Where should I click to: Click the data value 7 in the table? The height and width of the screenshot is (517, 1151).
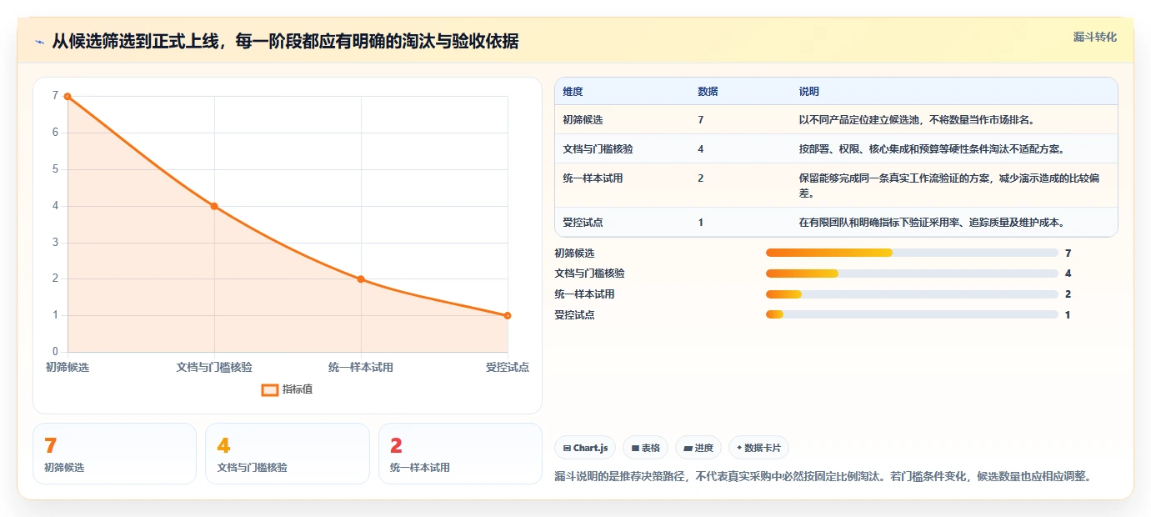701,120
